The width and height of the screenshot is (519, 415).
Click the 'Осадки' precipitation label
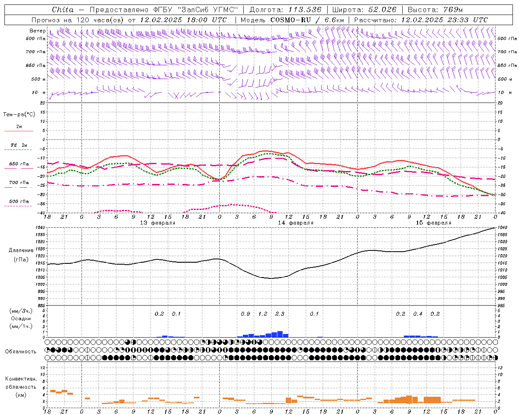pyautogui.click(x=21, y=319)
